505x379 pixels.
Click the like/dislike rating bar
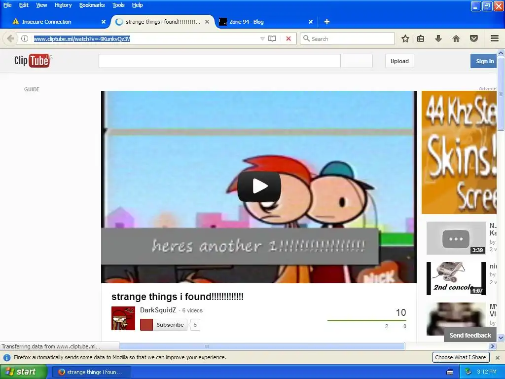click(367, 321)
